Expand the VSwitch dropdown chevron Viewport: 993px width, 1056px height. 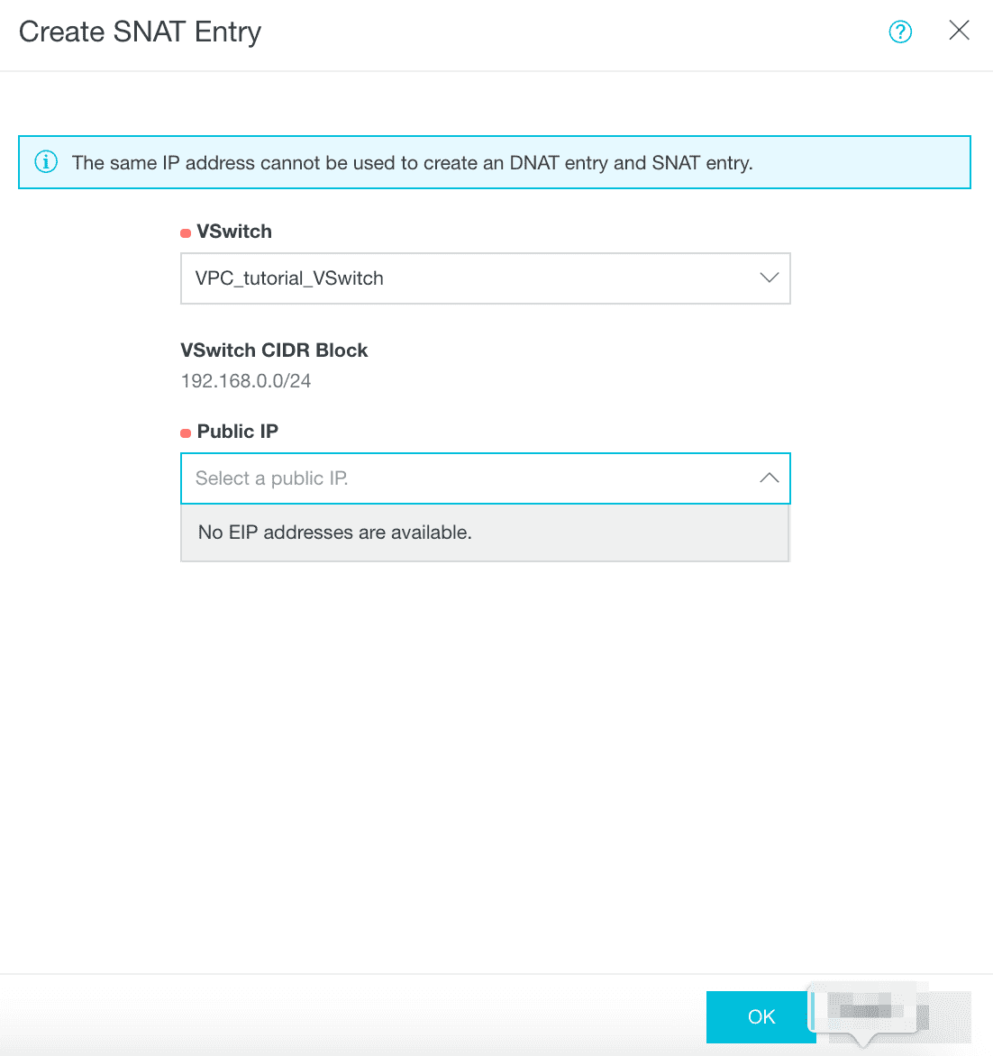coord(769,278)
